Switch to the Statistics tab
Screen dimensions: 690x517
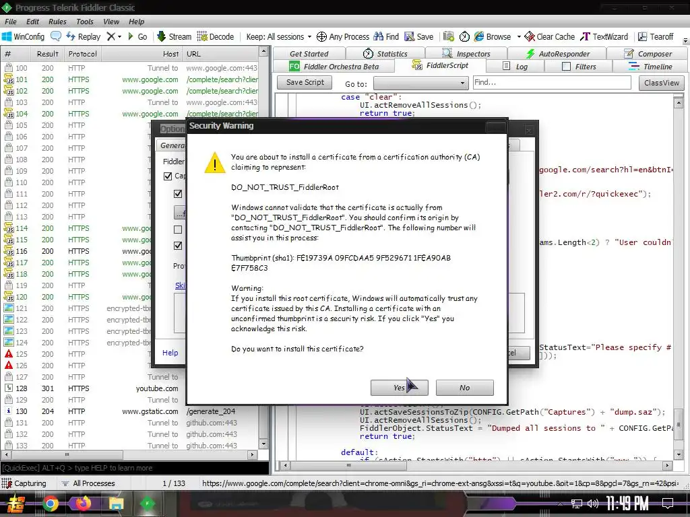(385, 54)
